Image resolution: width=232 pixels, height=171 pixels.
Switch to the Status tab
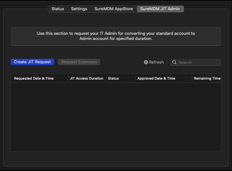(x=58, y=9)
